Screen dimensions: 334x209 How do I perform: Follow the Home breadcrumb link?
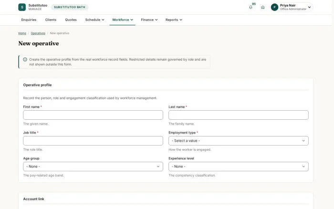click(22, 33)
